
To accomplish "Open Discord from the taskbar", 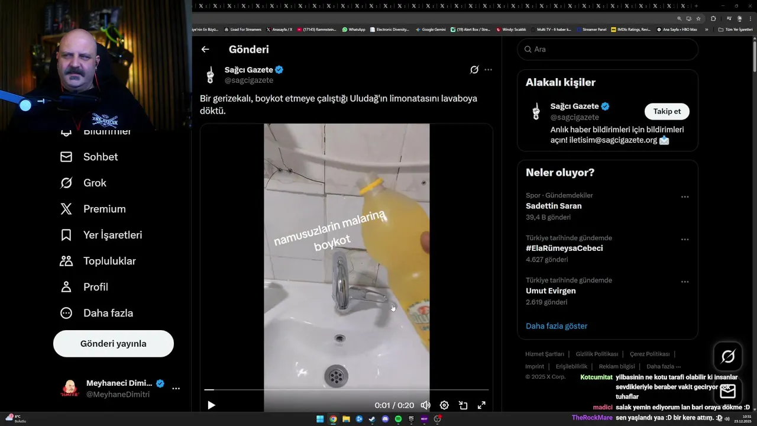I will (385, 419).
